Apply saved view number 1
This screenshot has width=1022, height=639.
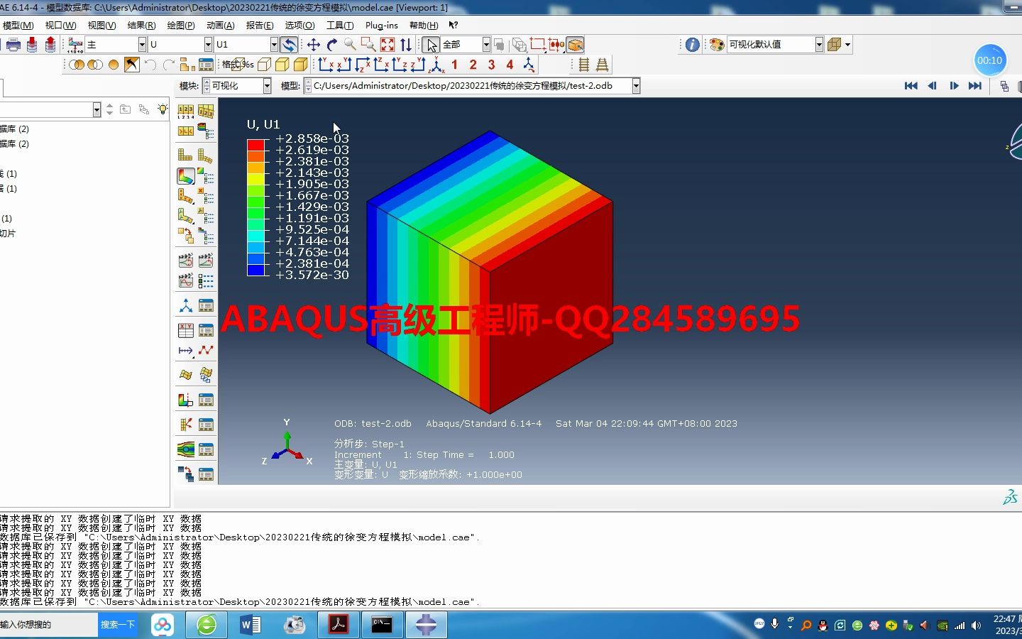pos(454,65)
